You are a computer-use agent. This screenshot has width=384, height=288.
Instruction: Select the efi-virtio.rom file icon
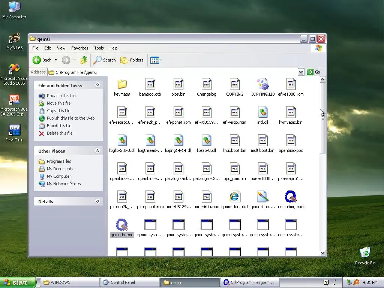(x=234, y=112)
